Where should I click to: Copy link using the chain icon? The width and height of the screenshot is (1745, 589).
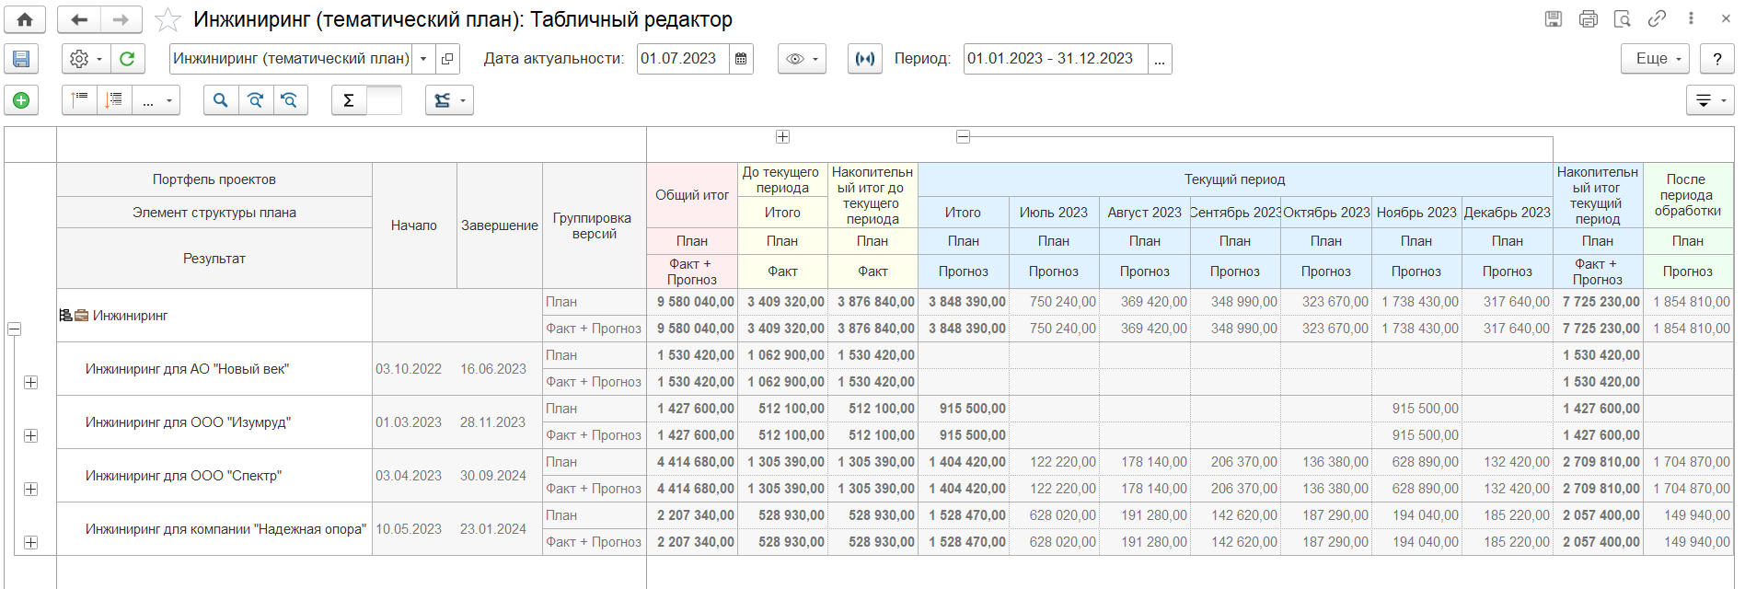coord(1657,18)
